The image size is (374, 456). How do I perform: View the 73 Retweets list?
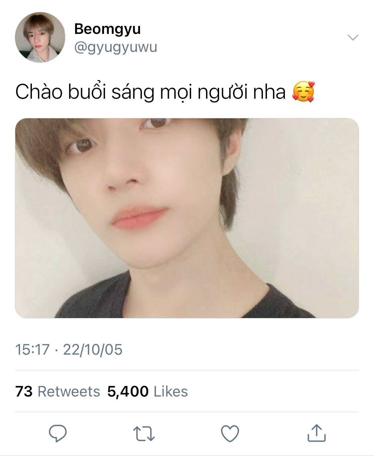(58, 392)
